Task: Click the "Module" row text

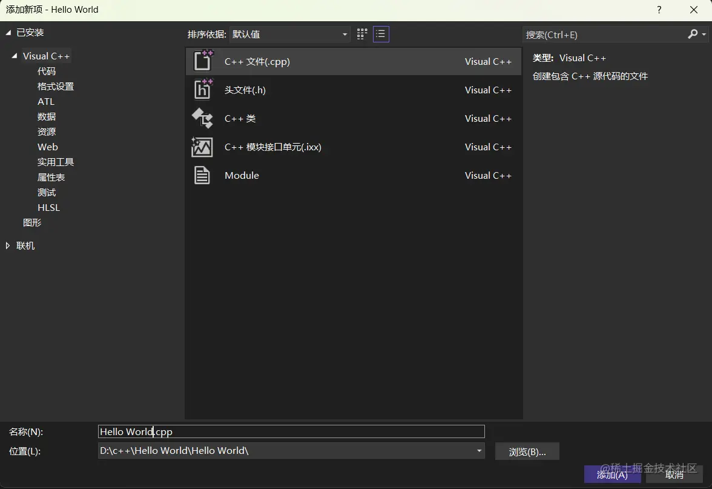Action: (242, 176)
